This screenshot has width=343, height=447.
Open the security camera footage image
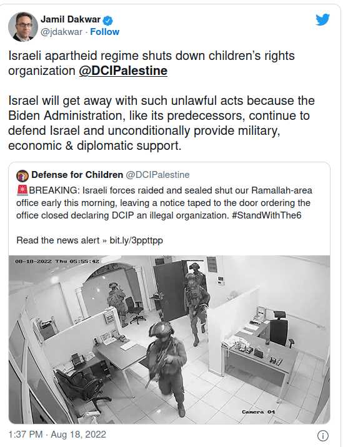click(x=169, y=340)
